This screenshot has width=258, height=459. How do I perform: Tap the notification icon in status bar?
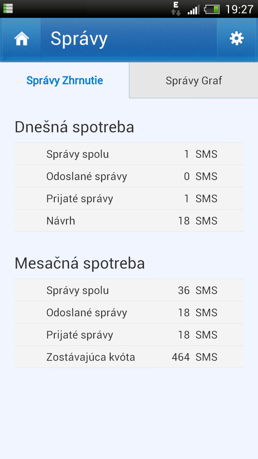[8, 9]
